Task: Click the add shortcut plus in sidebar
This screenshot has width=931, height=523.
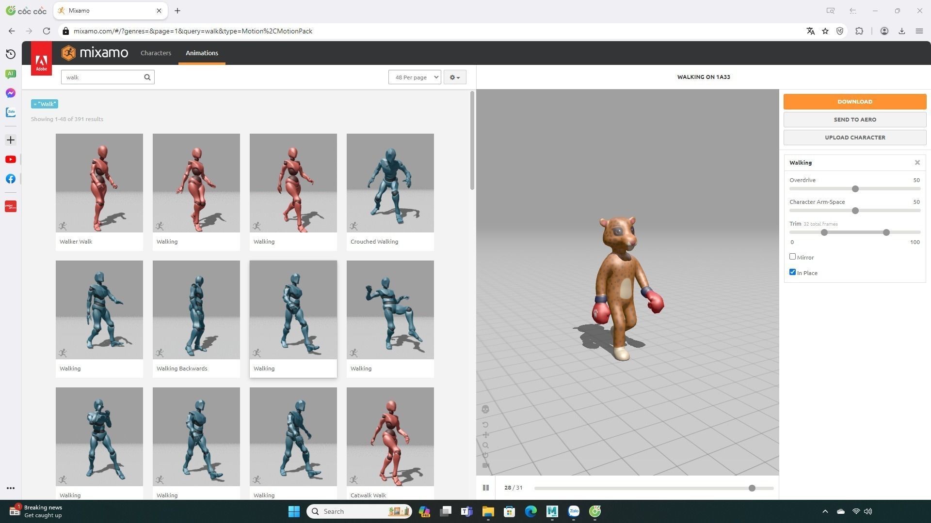Action: coord(11,140)
